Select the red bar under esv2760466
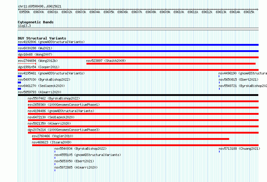267x182 pixels. pos(130,139)
